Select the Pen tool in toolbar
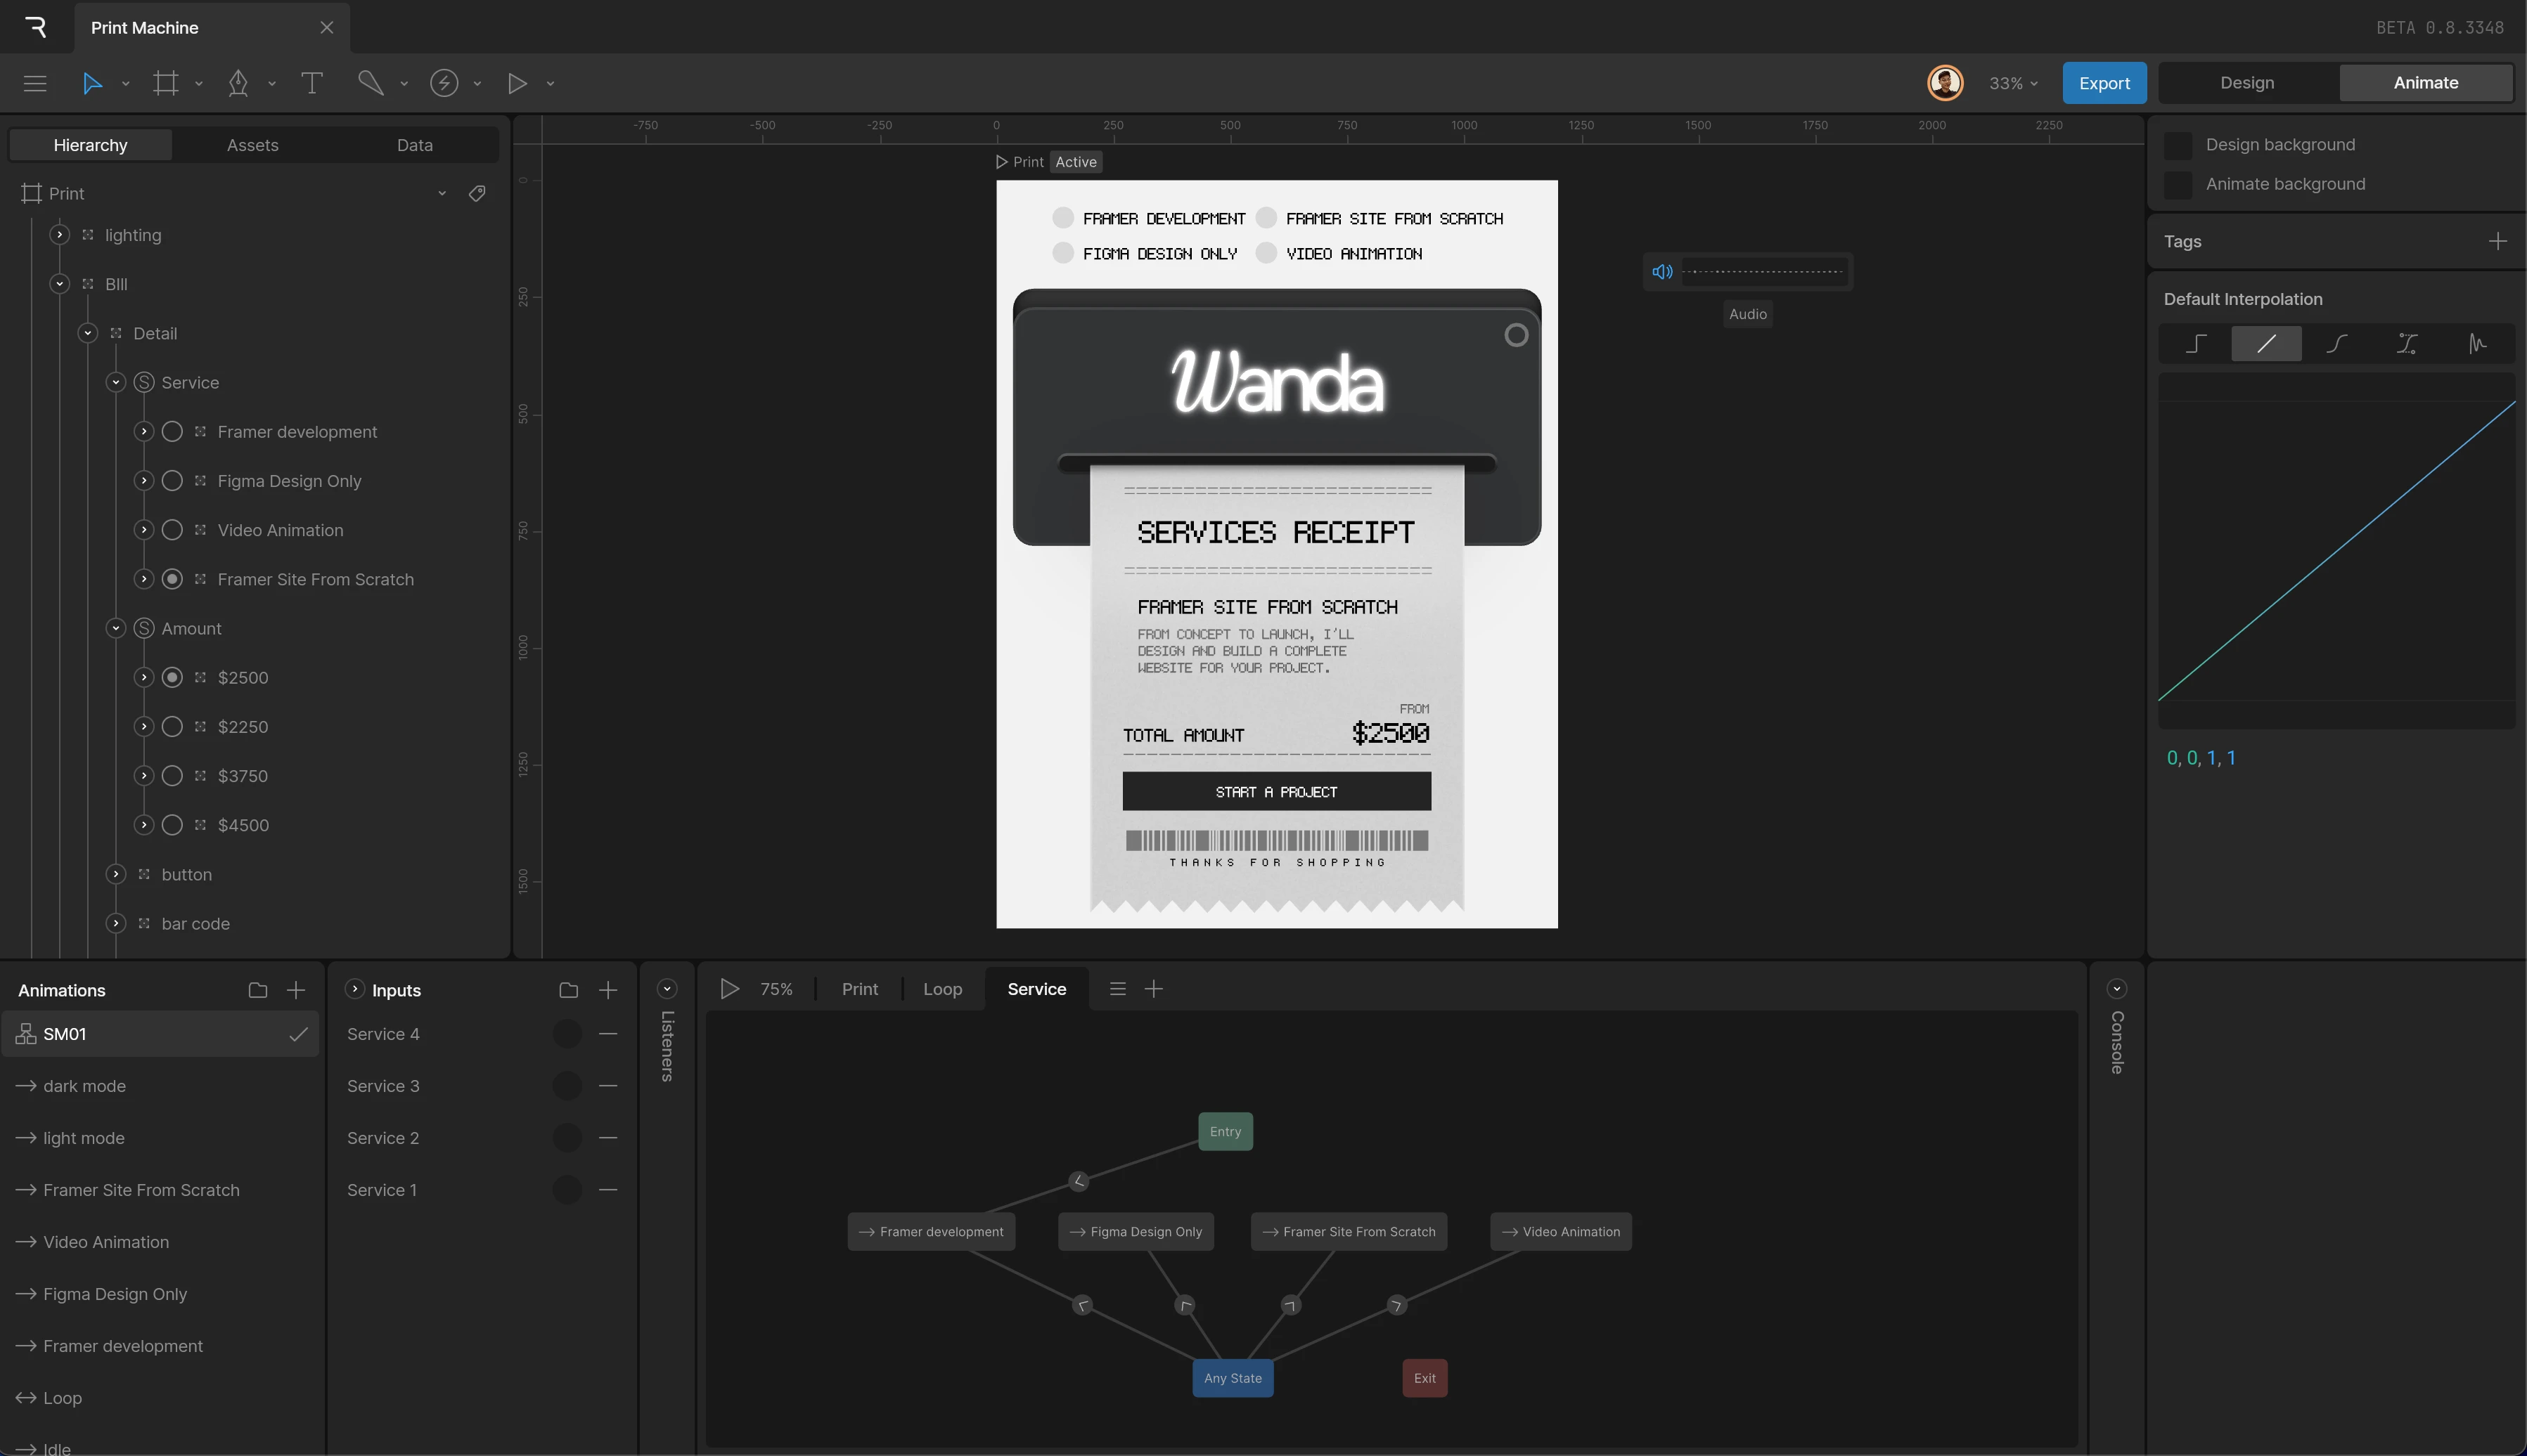Viewport: 2527px width, 1456px height. (x=238, y=83)
